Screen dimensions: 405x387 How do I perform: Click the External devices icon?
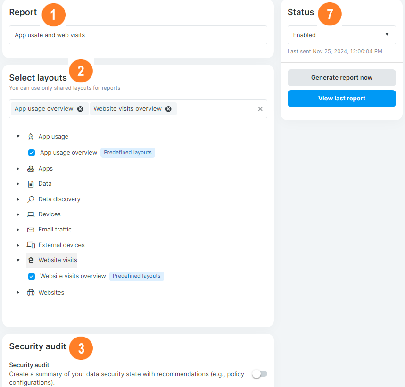coord(31,245)
